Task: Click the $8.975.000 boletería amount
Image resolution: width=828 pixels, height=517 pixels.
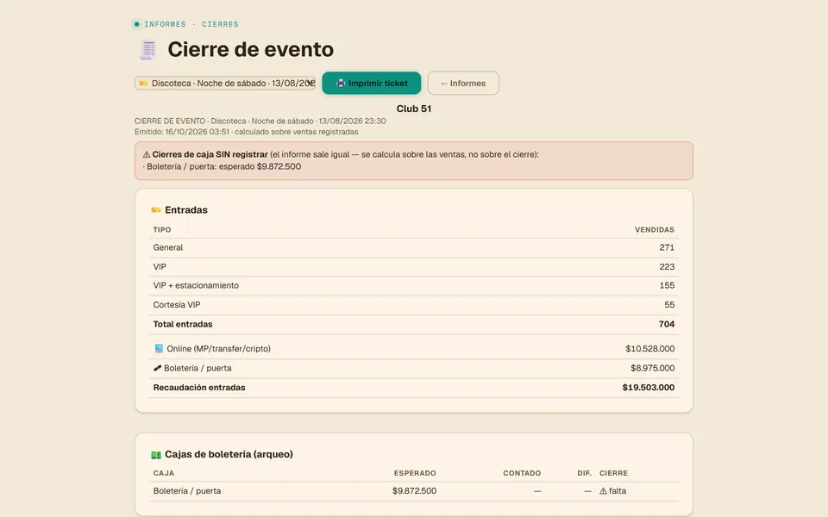Action: 653,368
